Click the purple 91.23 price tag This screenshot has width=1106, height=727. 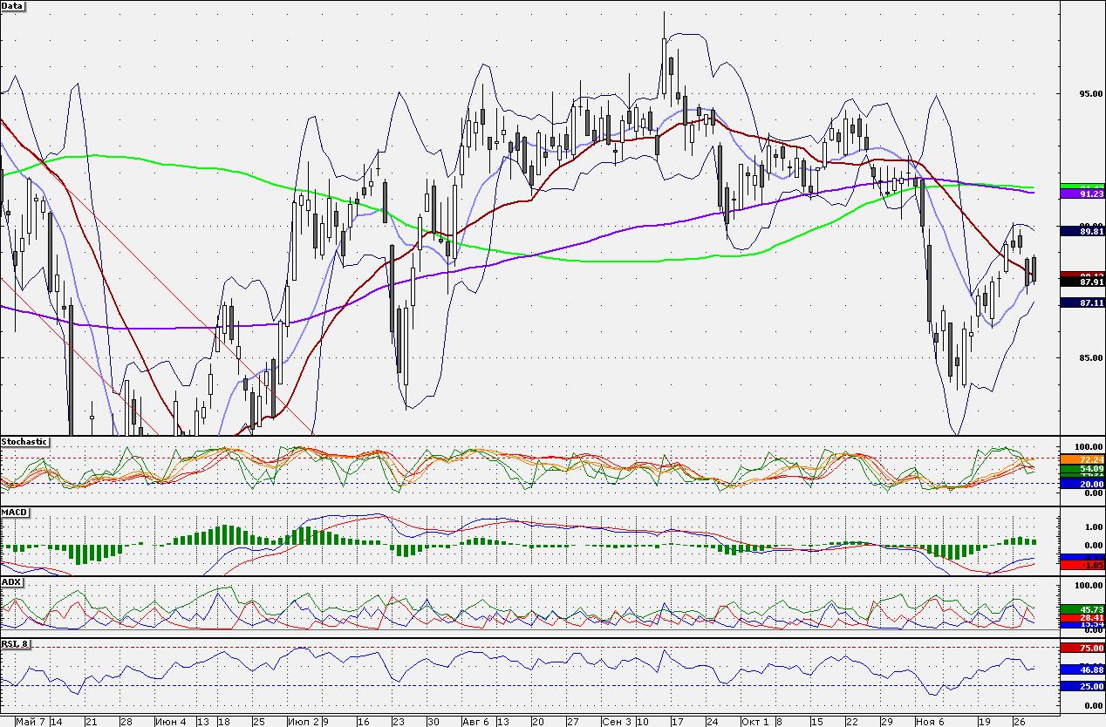pos(1082,194)
